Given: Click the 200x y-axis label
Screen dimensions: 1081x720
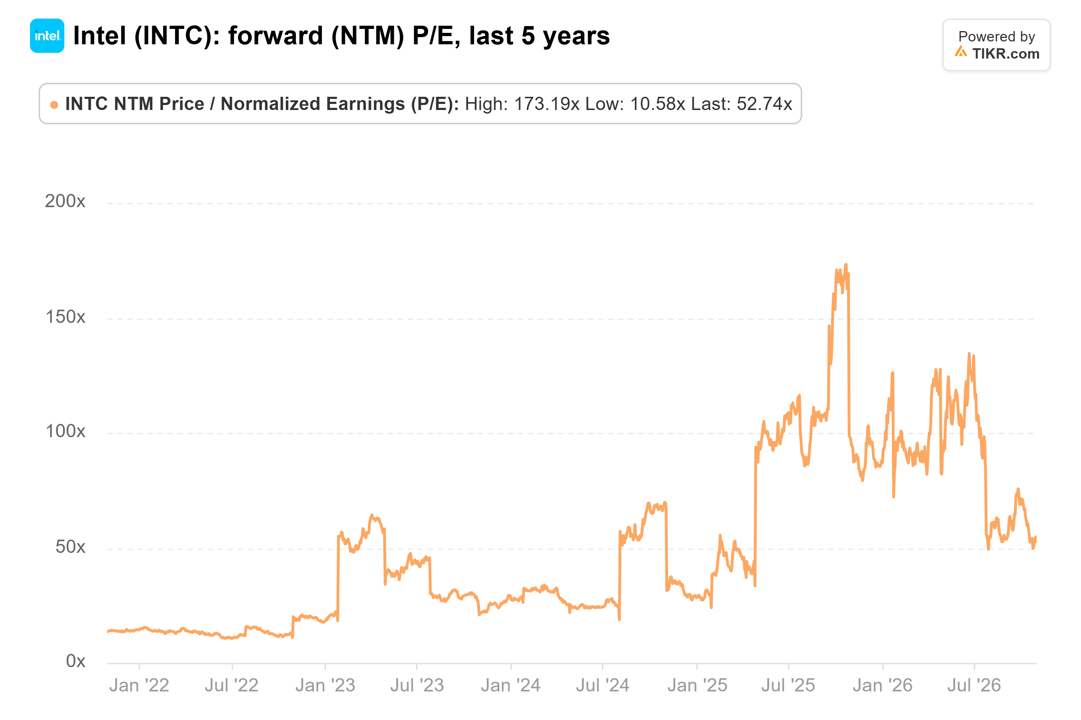Looking at the screenshot, I should click(65, 201).
